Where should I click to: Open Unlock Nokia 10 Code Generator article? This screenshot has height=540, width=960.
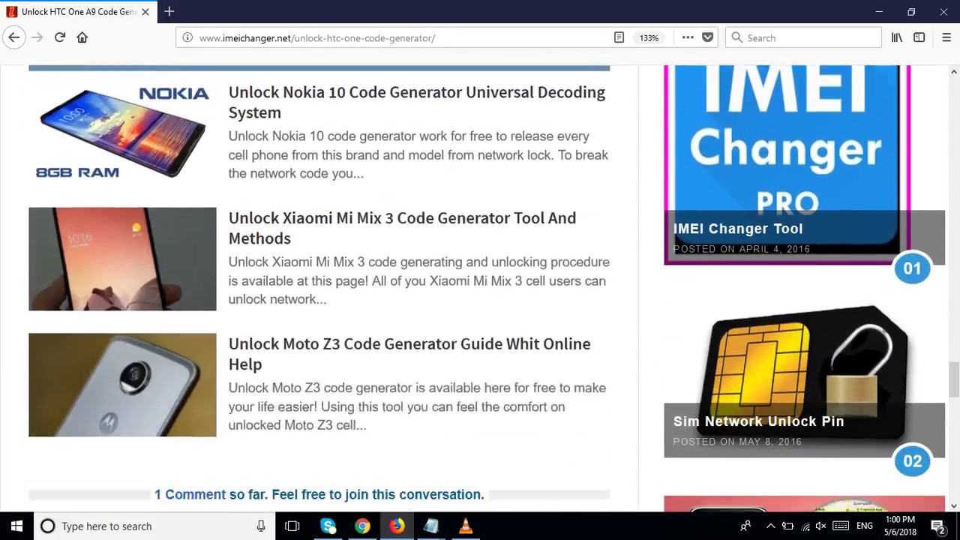point(416,102)
